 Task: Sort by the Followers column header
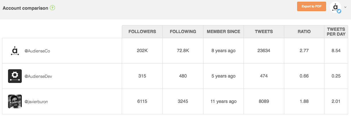click(142, 32)
